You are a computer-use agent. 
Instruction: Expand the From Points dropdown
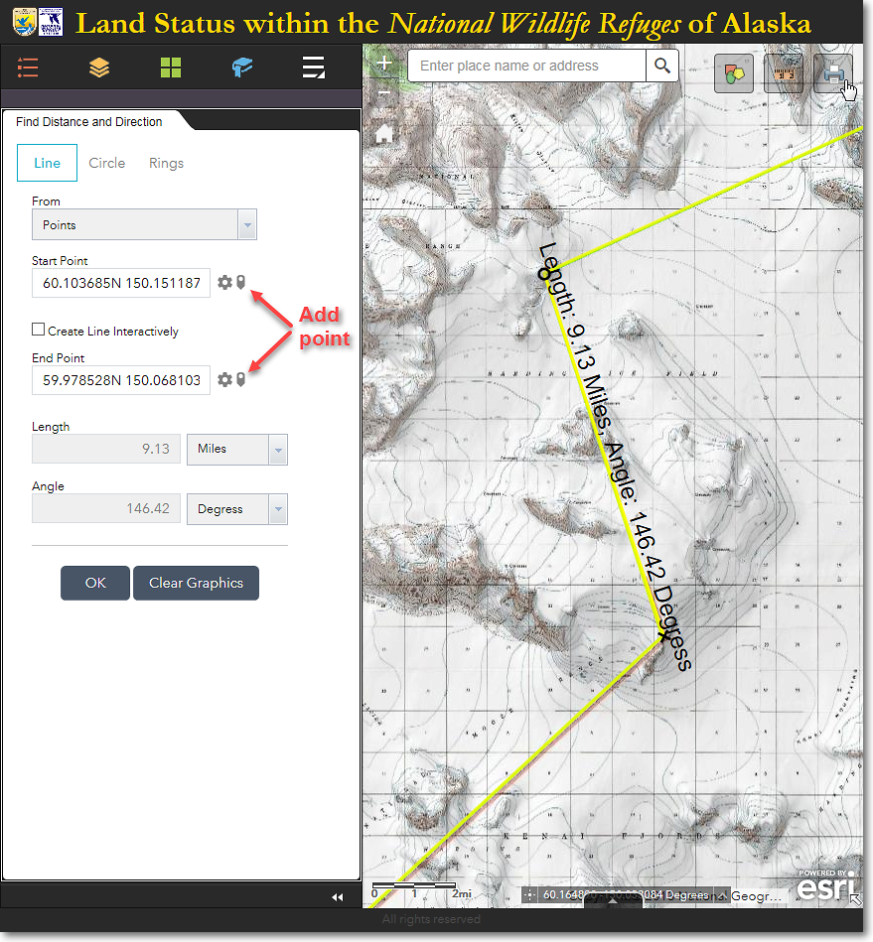pos(246,225)
